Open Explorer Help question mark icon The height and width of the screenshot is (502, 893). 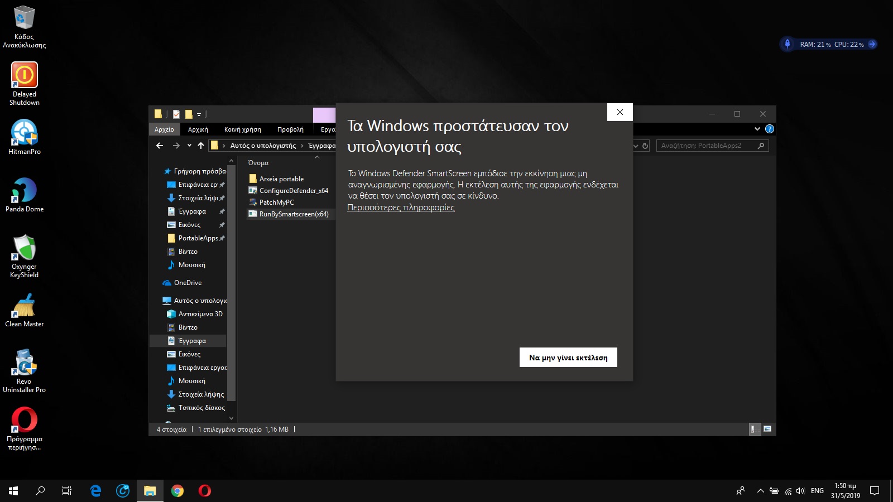(x=770, y=129)
